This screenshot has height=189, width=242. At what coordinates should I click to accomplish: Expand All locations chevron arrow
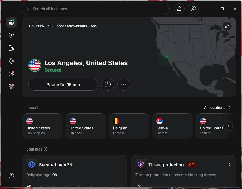[229, 107]
